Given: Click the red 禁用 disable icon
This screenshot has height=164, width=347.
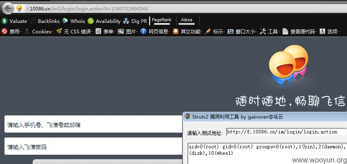Looking at the screenshot, I should click(x=4, y=31).
